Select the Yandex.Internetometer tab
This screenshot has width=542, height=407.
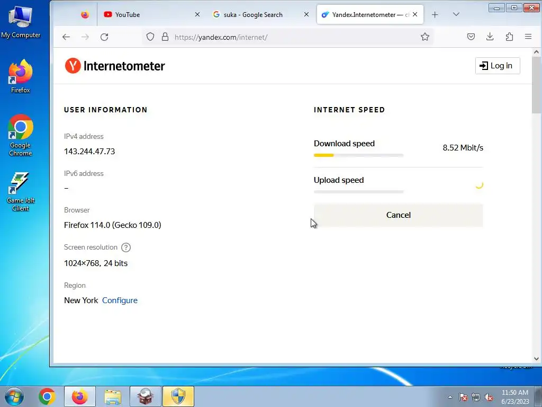click(x=370, y=14)
